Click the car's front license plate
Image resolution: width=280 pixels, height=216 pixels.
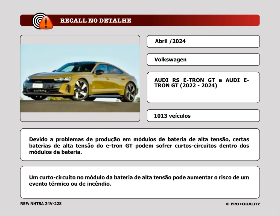coord(37,85)
